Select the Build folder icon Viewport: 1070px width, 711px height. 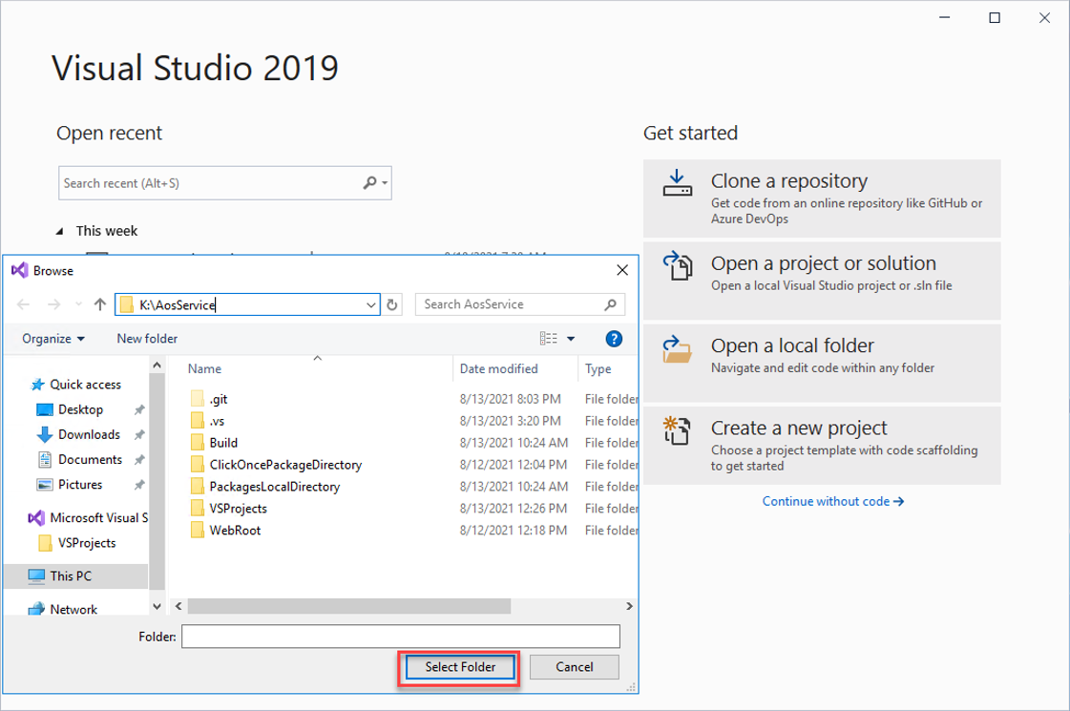click(198, 442)
